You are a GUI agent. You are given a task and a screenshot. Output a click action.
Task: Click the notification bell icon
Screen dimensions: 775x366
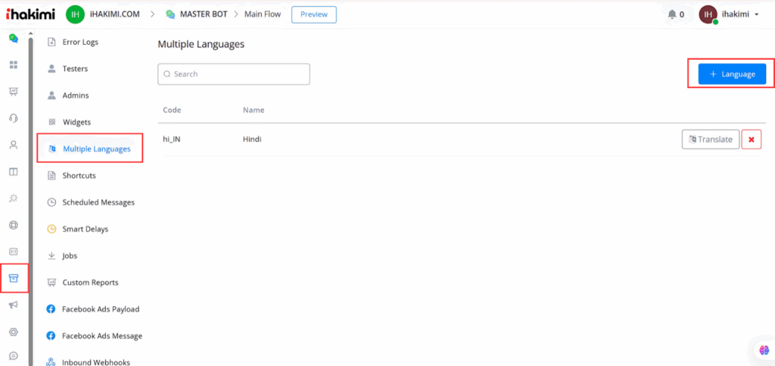pos(672,14)
